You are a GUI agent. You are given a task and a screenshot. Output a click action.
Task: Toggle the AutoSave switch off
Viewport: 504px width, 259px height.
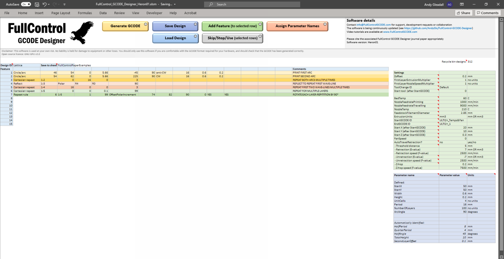[26, 5]
